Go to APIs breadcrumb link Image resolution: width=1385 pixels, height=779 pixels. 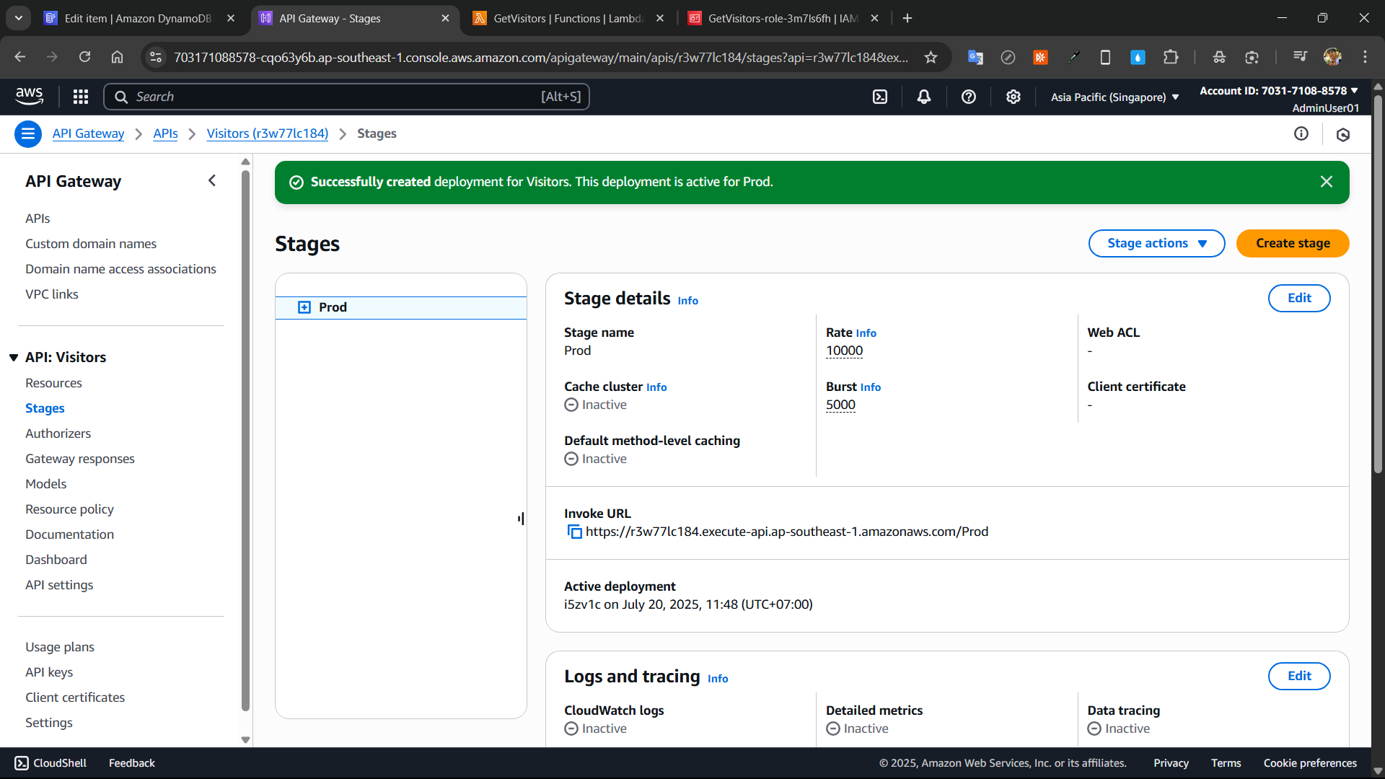[x=165, y=133]
